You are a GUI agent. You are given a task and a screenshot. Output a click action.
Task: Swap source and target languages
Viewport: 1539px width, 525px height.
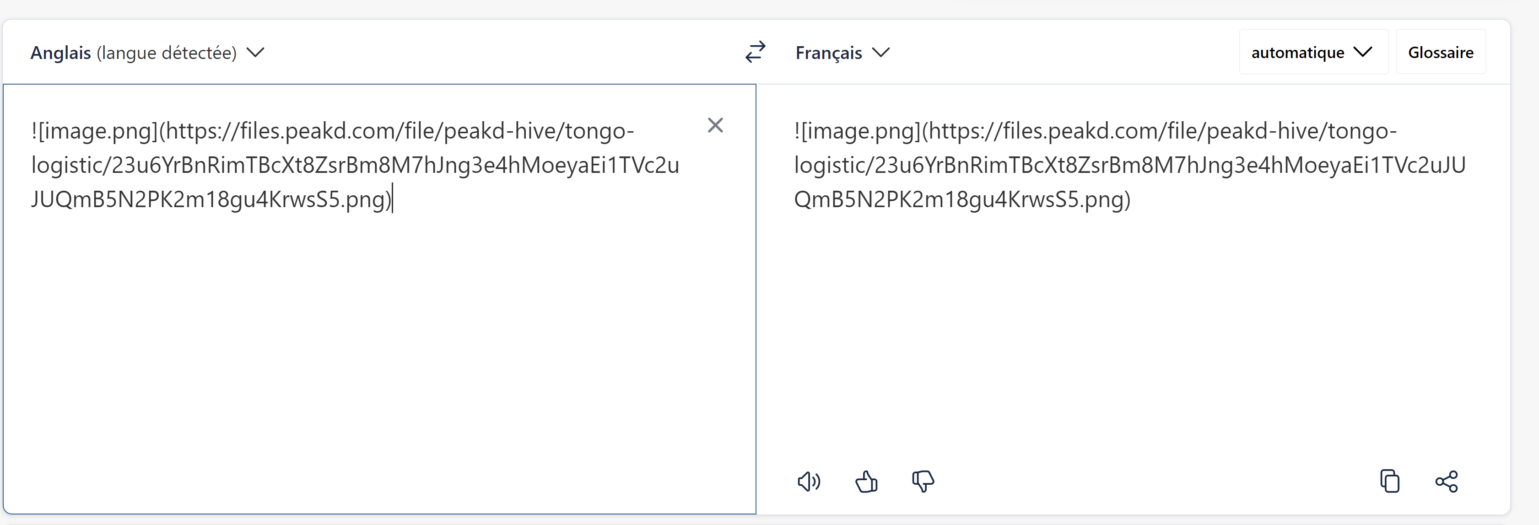point(755,52)
